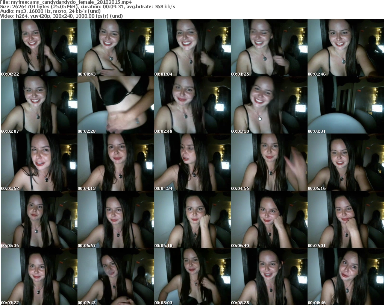
Task: Click the 'Video: h264, yuv420p' line
Action: pos(61,16)
